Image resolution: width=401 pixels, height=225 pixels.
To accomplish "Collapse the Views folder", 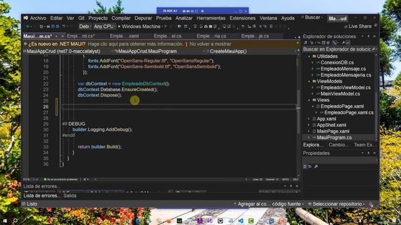I will click(309, 100).
